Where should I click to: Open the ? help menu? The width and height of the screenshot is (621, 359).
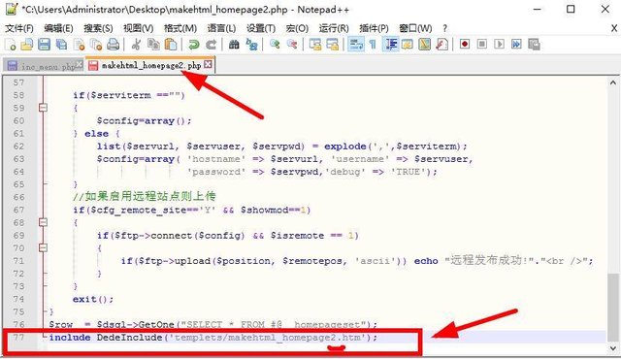pos(444,28)
